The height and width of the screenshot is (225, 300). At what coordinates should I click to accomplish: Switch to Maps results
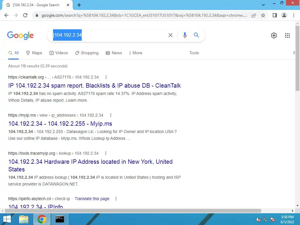[34, 53]
